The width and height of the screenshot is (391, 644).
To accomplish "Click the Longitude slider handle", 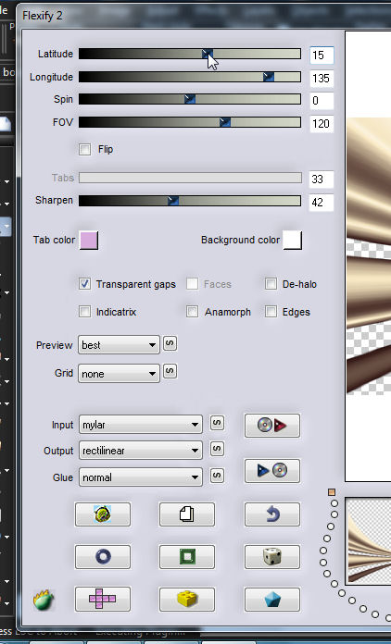I will click(269, 77).
